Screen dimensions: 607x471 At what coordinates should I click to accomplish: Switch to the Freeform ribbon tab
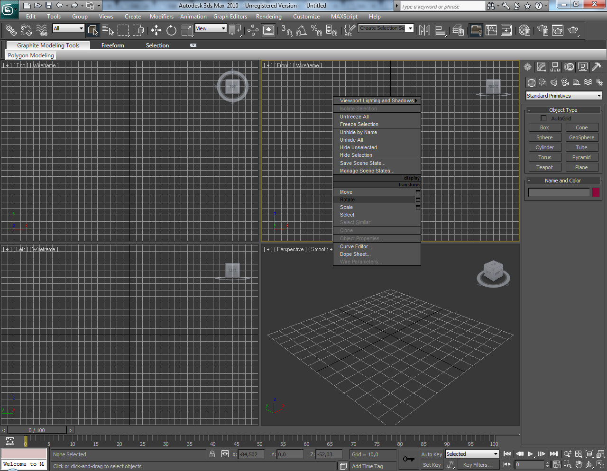click(x=113, y=45)
